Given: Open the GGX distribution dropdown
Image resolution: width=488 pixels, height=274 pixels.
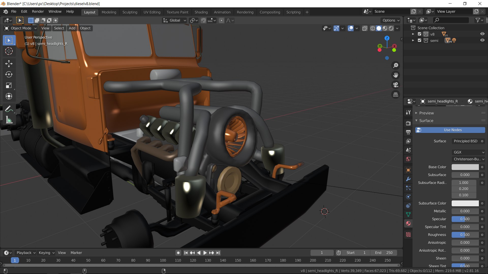Looking at the screenshot, I should (468, 152).
